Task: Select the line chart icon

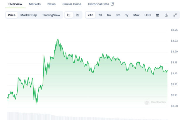Action: (69, 15)
